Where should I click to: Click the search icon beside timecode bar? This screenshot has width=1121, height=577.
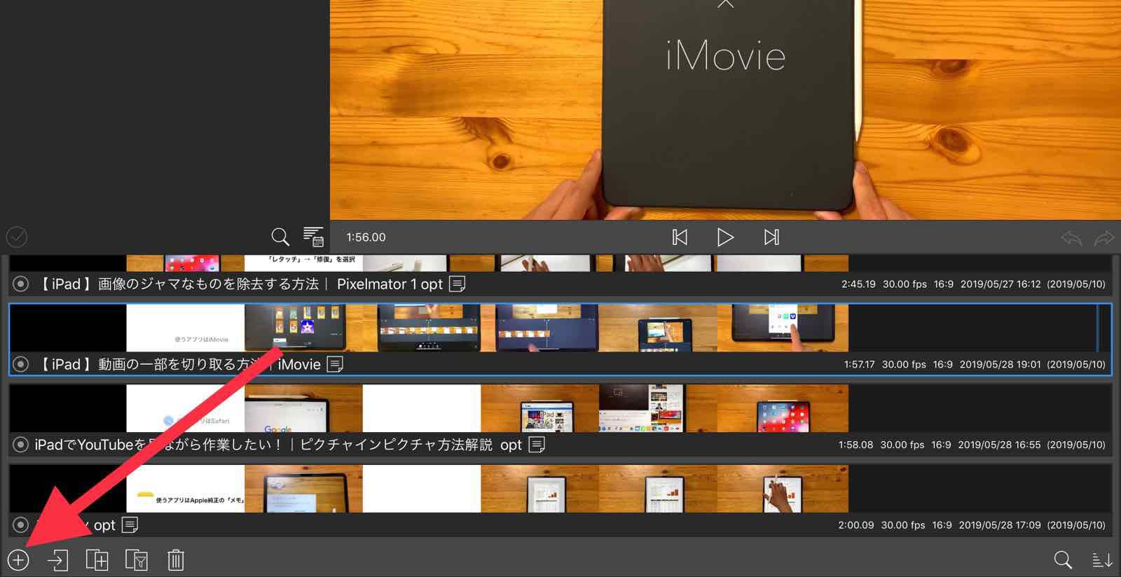(280, 237)
